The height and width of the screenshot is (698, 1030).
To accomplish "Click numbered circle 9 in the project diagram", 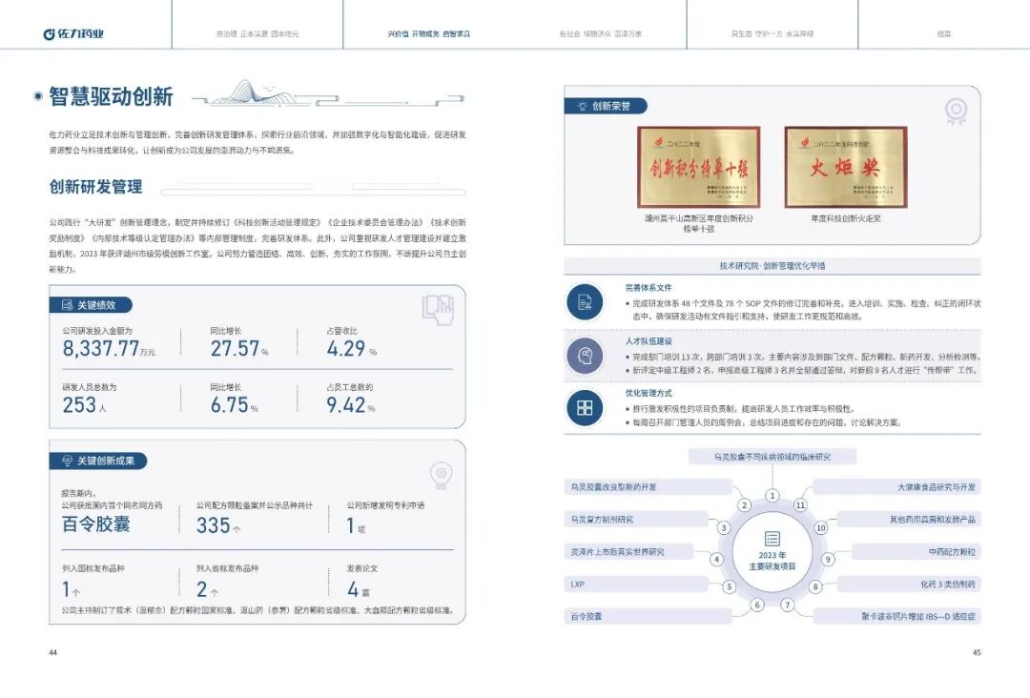I will pos(828,560).
